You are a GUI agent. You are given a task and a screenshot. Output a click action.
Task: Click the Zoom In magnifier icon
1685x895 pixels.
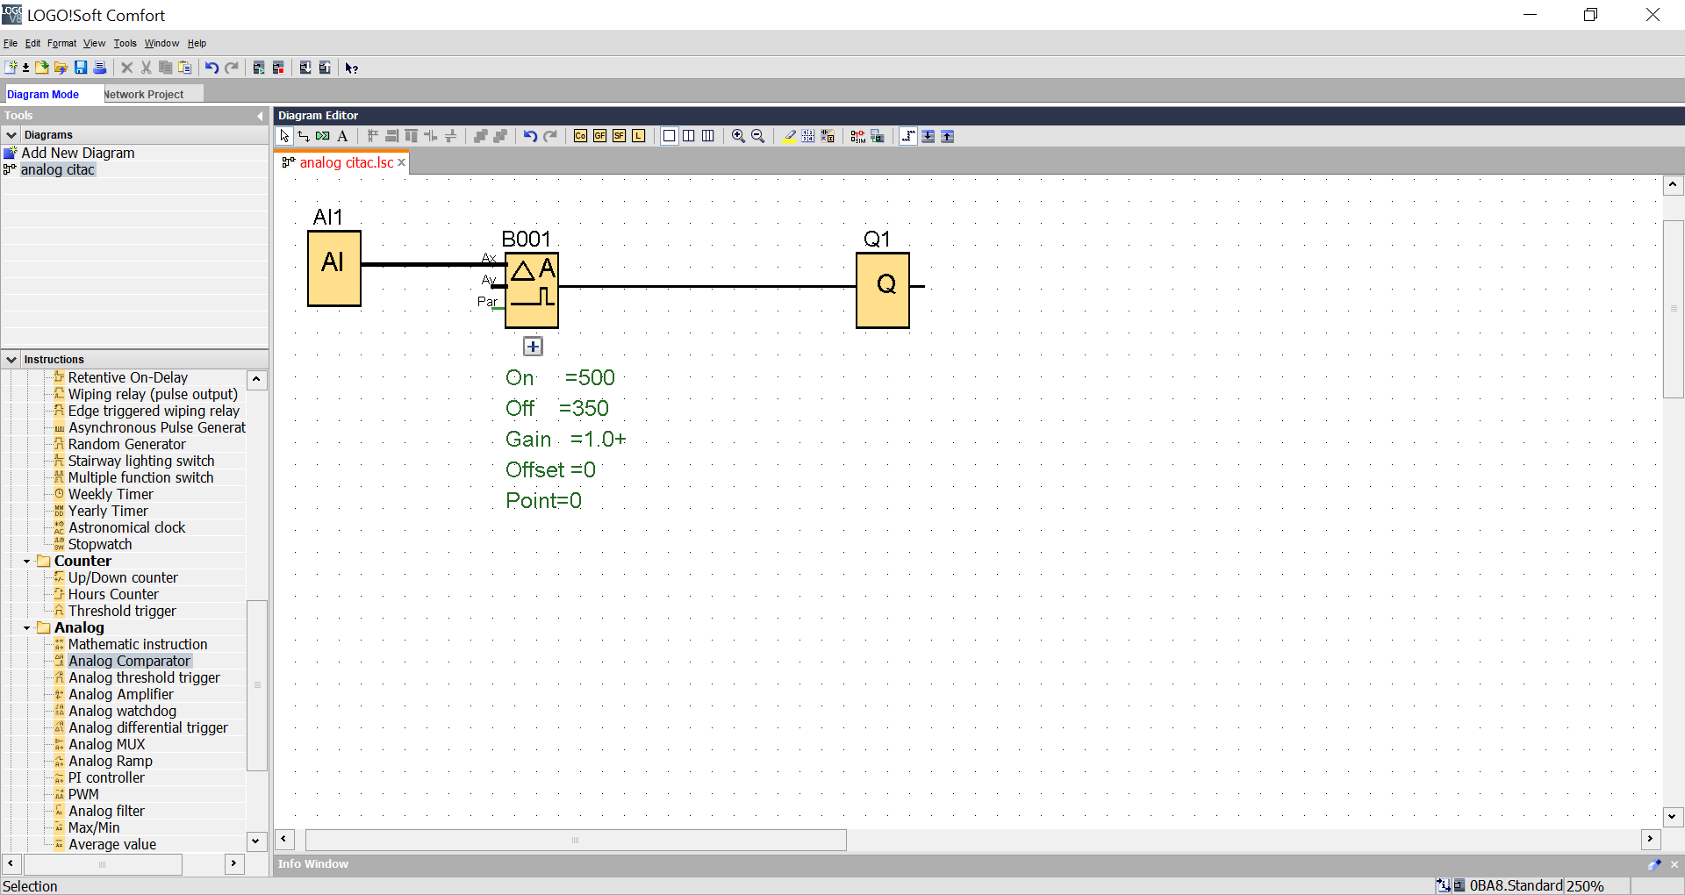pos(738,136)
